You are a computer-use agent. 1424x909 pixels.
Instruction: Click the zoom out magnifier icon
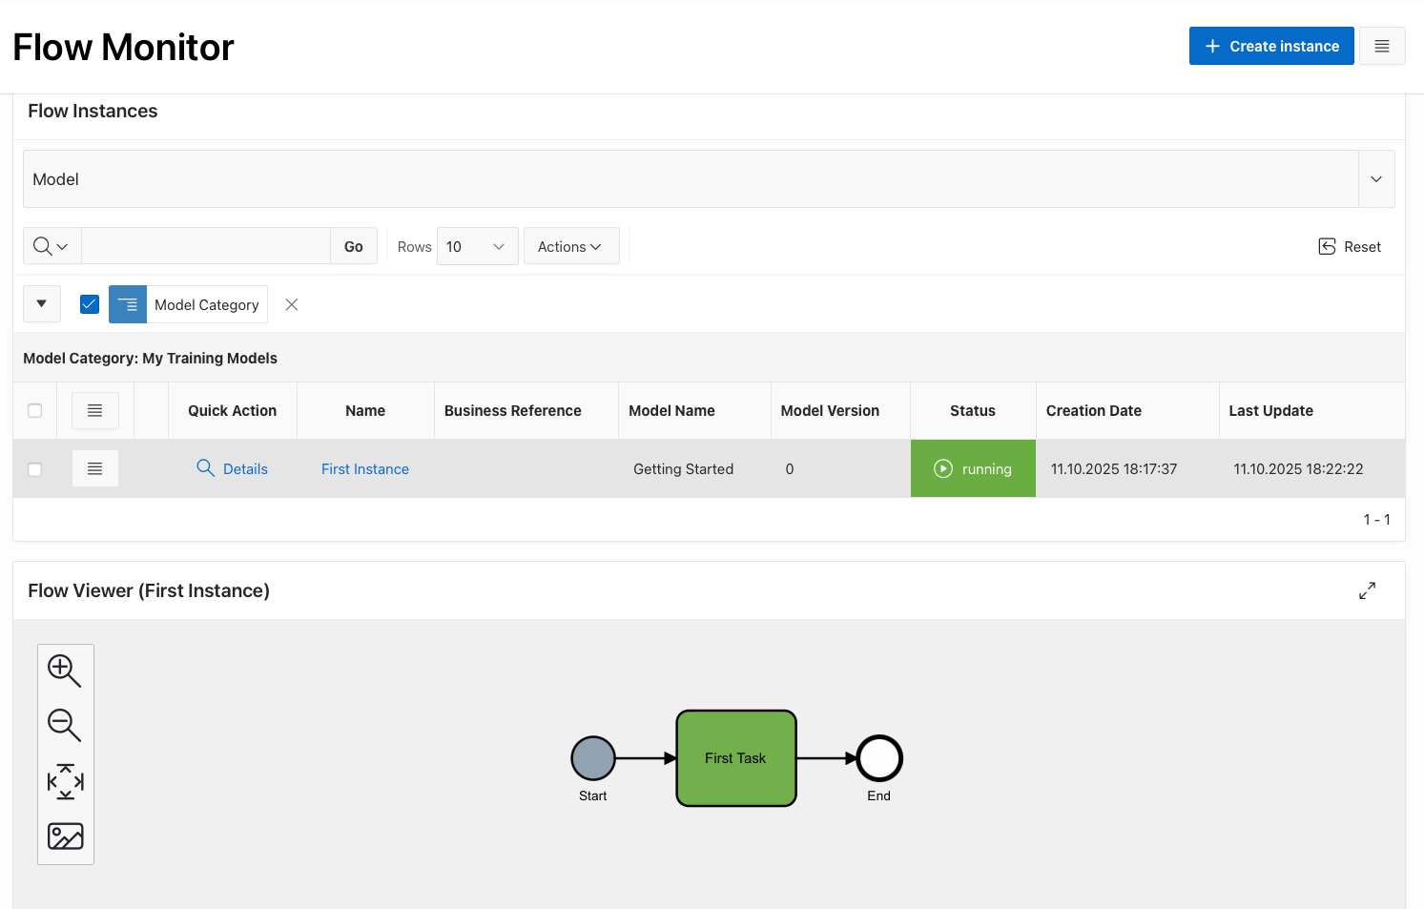[x=64, y=725]
